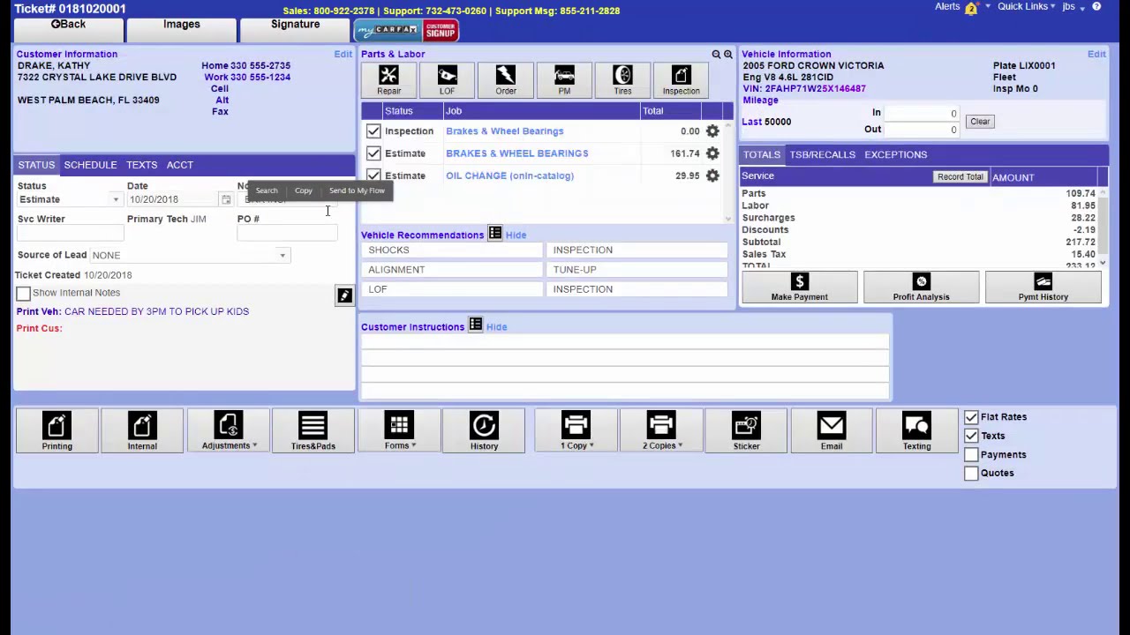Open gear settings for OIL CHANGE row
Viewport: 1130px width, 635px height.
point(712,176)
